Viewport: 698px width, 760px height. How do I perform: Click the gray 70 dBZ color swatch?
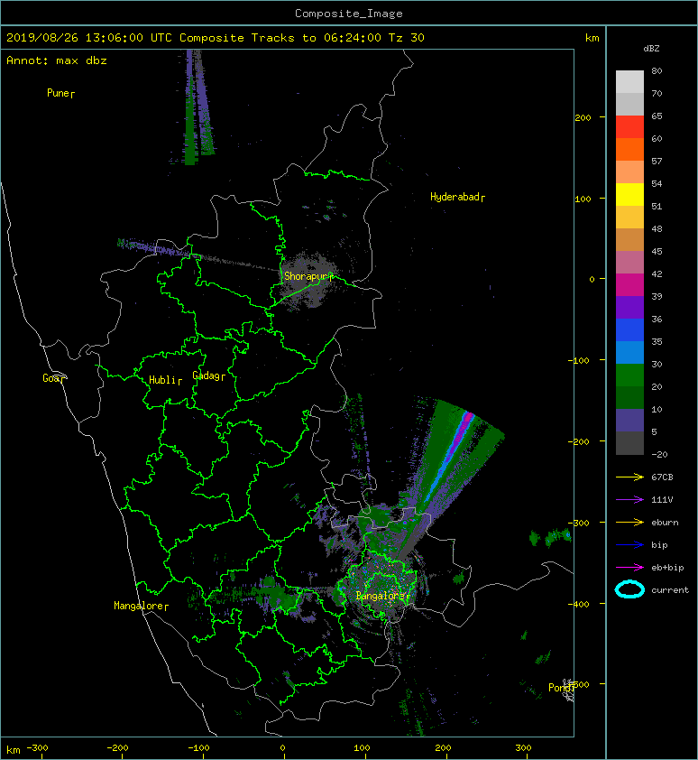coord(629,104)
